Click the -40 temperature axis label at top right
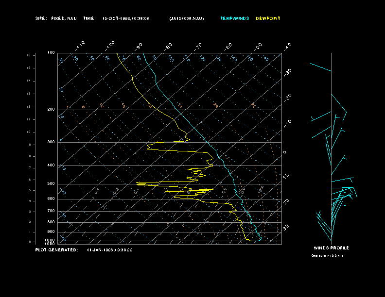 [x=287, y=46]
